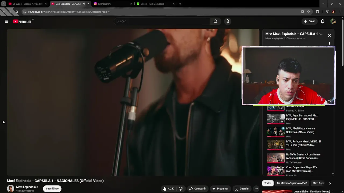Open Justin Bieber Tiny Desk options menu
This screenshot has width=344, height=193.
pyautogui.click(x=333, y=192)
